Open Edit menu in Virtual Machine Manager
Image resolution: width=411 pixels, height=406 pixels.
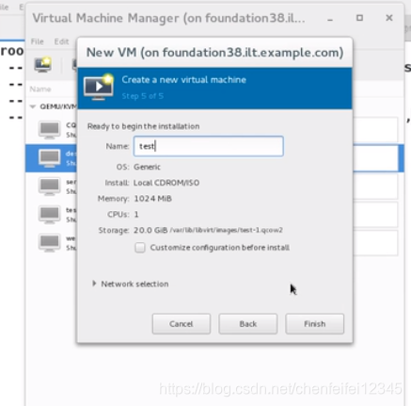[61, 41]
